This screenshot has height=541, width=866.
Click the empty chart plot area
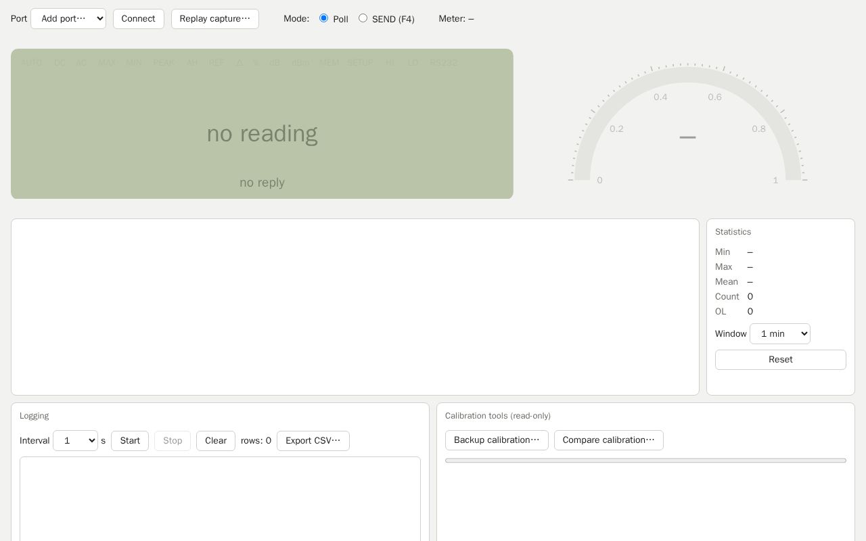[355, 307]
